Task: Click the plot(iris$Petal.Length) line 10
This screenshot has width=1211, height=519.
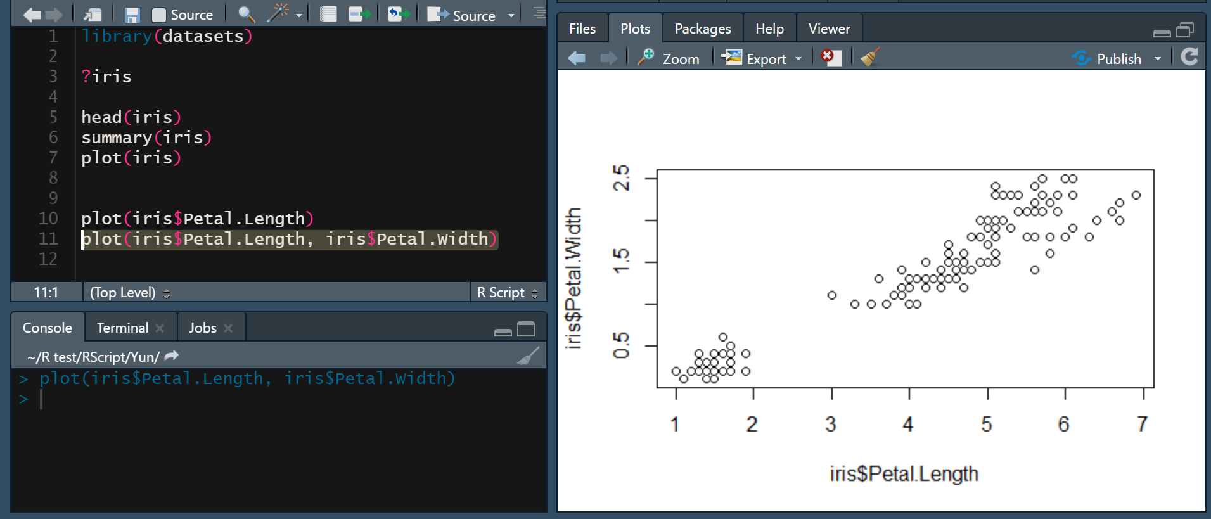Action: [x=197, y=219]
